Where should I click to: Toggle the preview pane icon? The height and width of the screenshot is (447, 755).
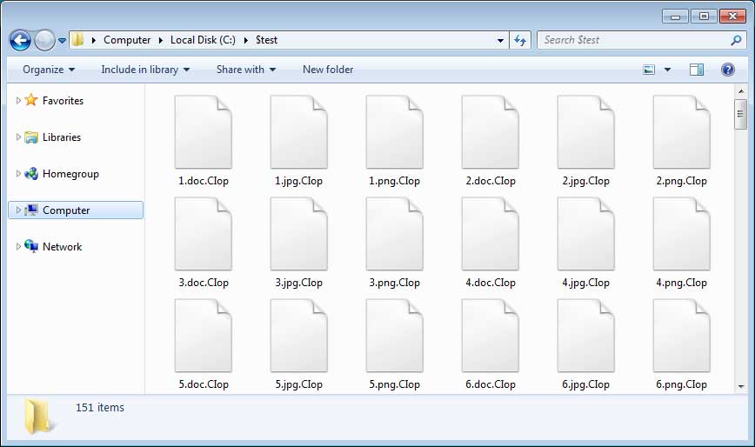(x=696, y=70)
